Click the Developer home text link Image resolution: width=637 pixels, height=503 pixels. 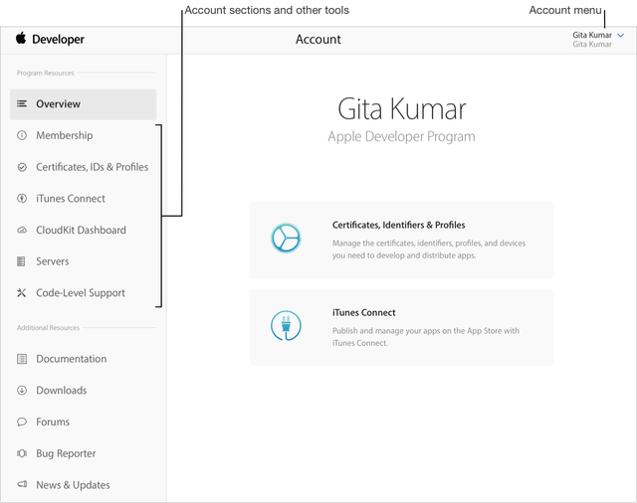coord(58,40)
